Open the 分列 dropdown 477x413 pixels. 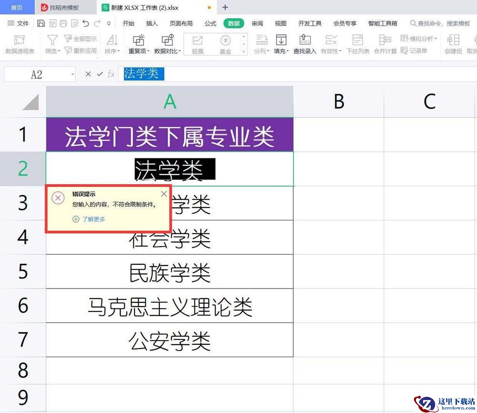click(x=261, y=44)
